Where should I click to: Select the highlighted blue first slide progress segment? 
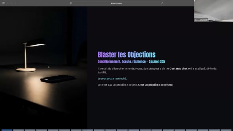[7, 130]
